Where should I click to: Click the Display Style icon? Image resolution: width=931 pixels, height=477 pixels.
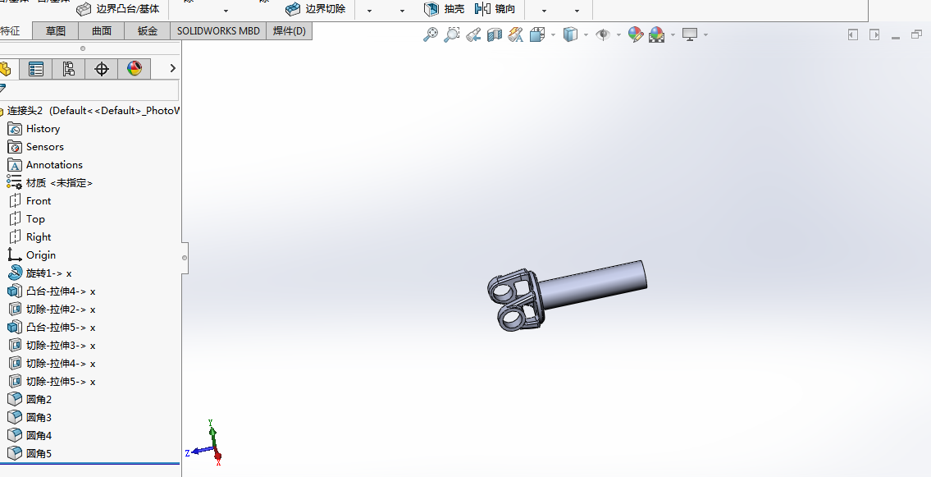(x=570, y=34)
